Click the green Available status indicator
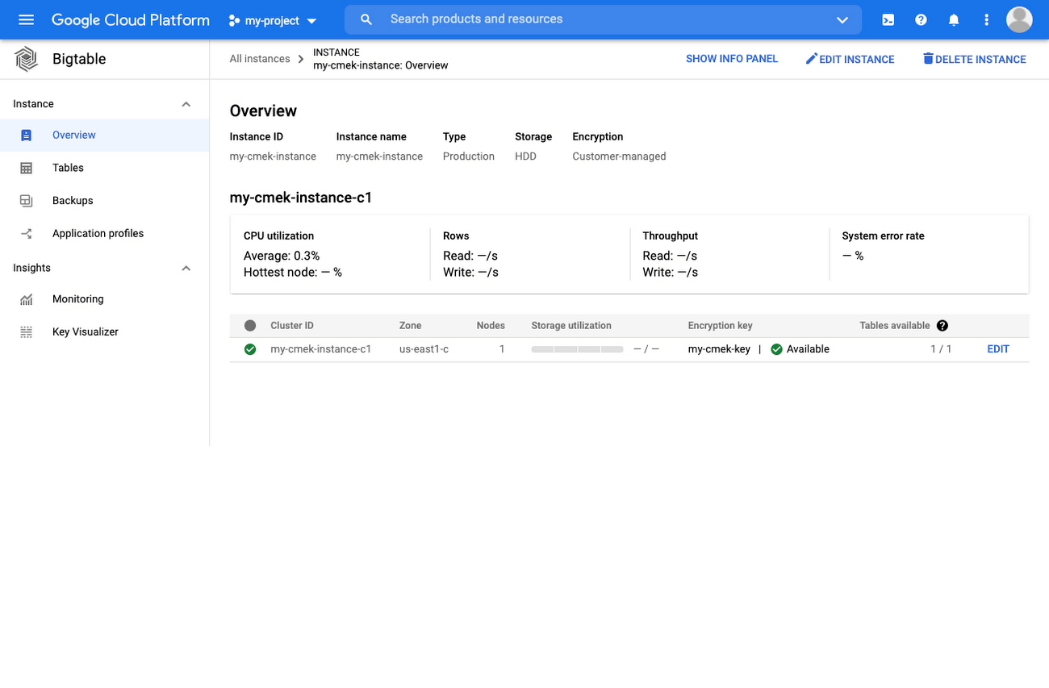The width and height of the screenshot is (1049, 688). (775, 348)
